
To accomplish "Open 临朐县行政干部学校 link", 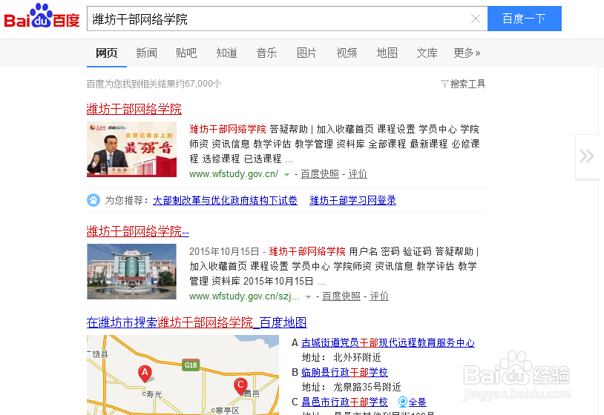I will pyautogui.click(x=344, y=372).
